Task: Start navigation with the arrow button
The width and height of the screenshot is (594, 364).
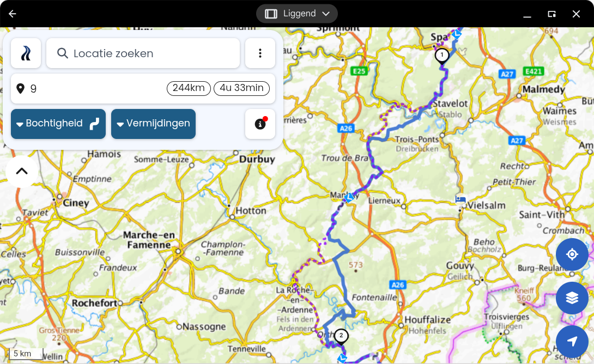Action: [572, 341]
